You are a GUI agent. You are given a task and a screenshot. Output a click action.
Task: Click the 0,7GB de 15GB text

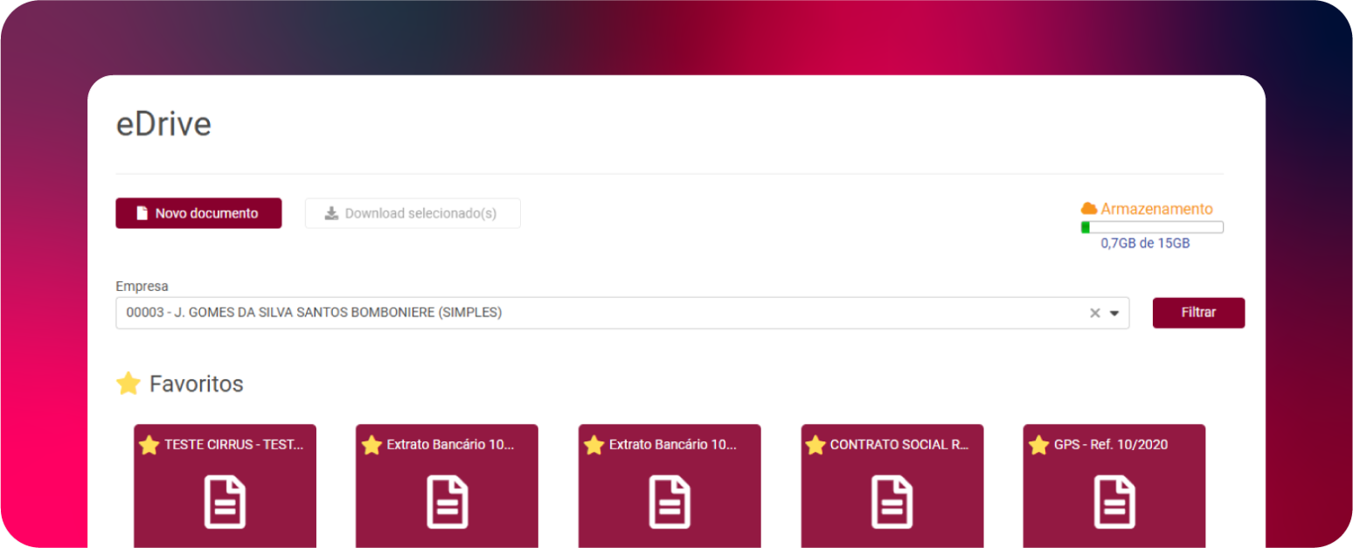pyautogui.click(x=1145, y=244)
